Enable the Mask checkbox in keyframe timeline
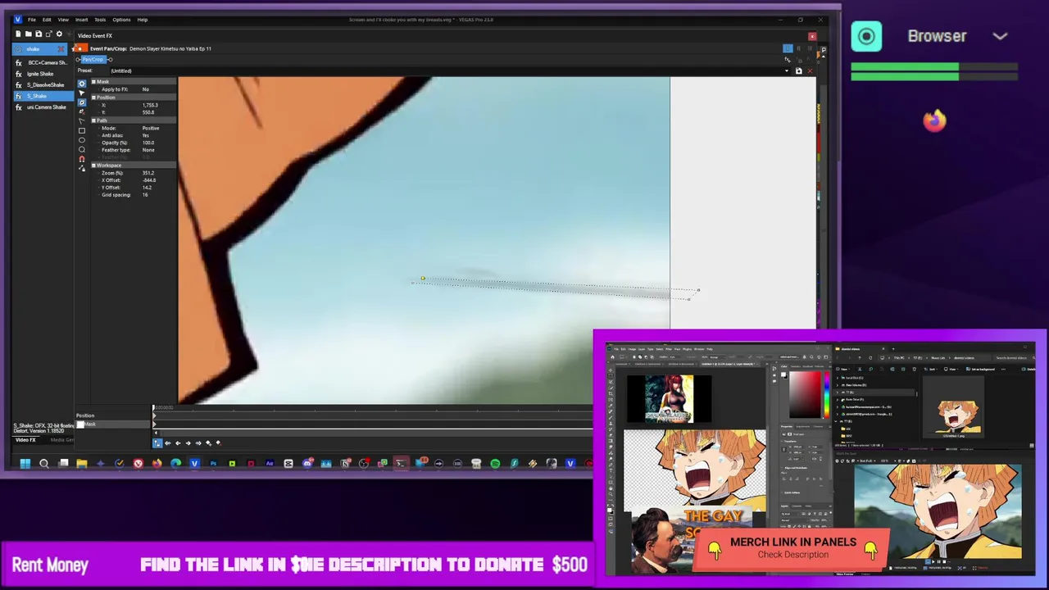This screenshot has height=590, width=1049. 80,424
